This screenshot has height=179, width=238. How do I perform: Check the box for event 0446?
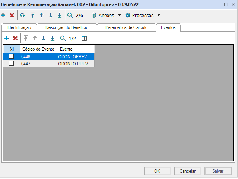click(x=12, y=56)
